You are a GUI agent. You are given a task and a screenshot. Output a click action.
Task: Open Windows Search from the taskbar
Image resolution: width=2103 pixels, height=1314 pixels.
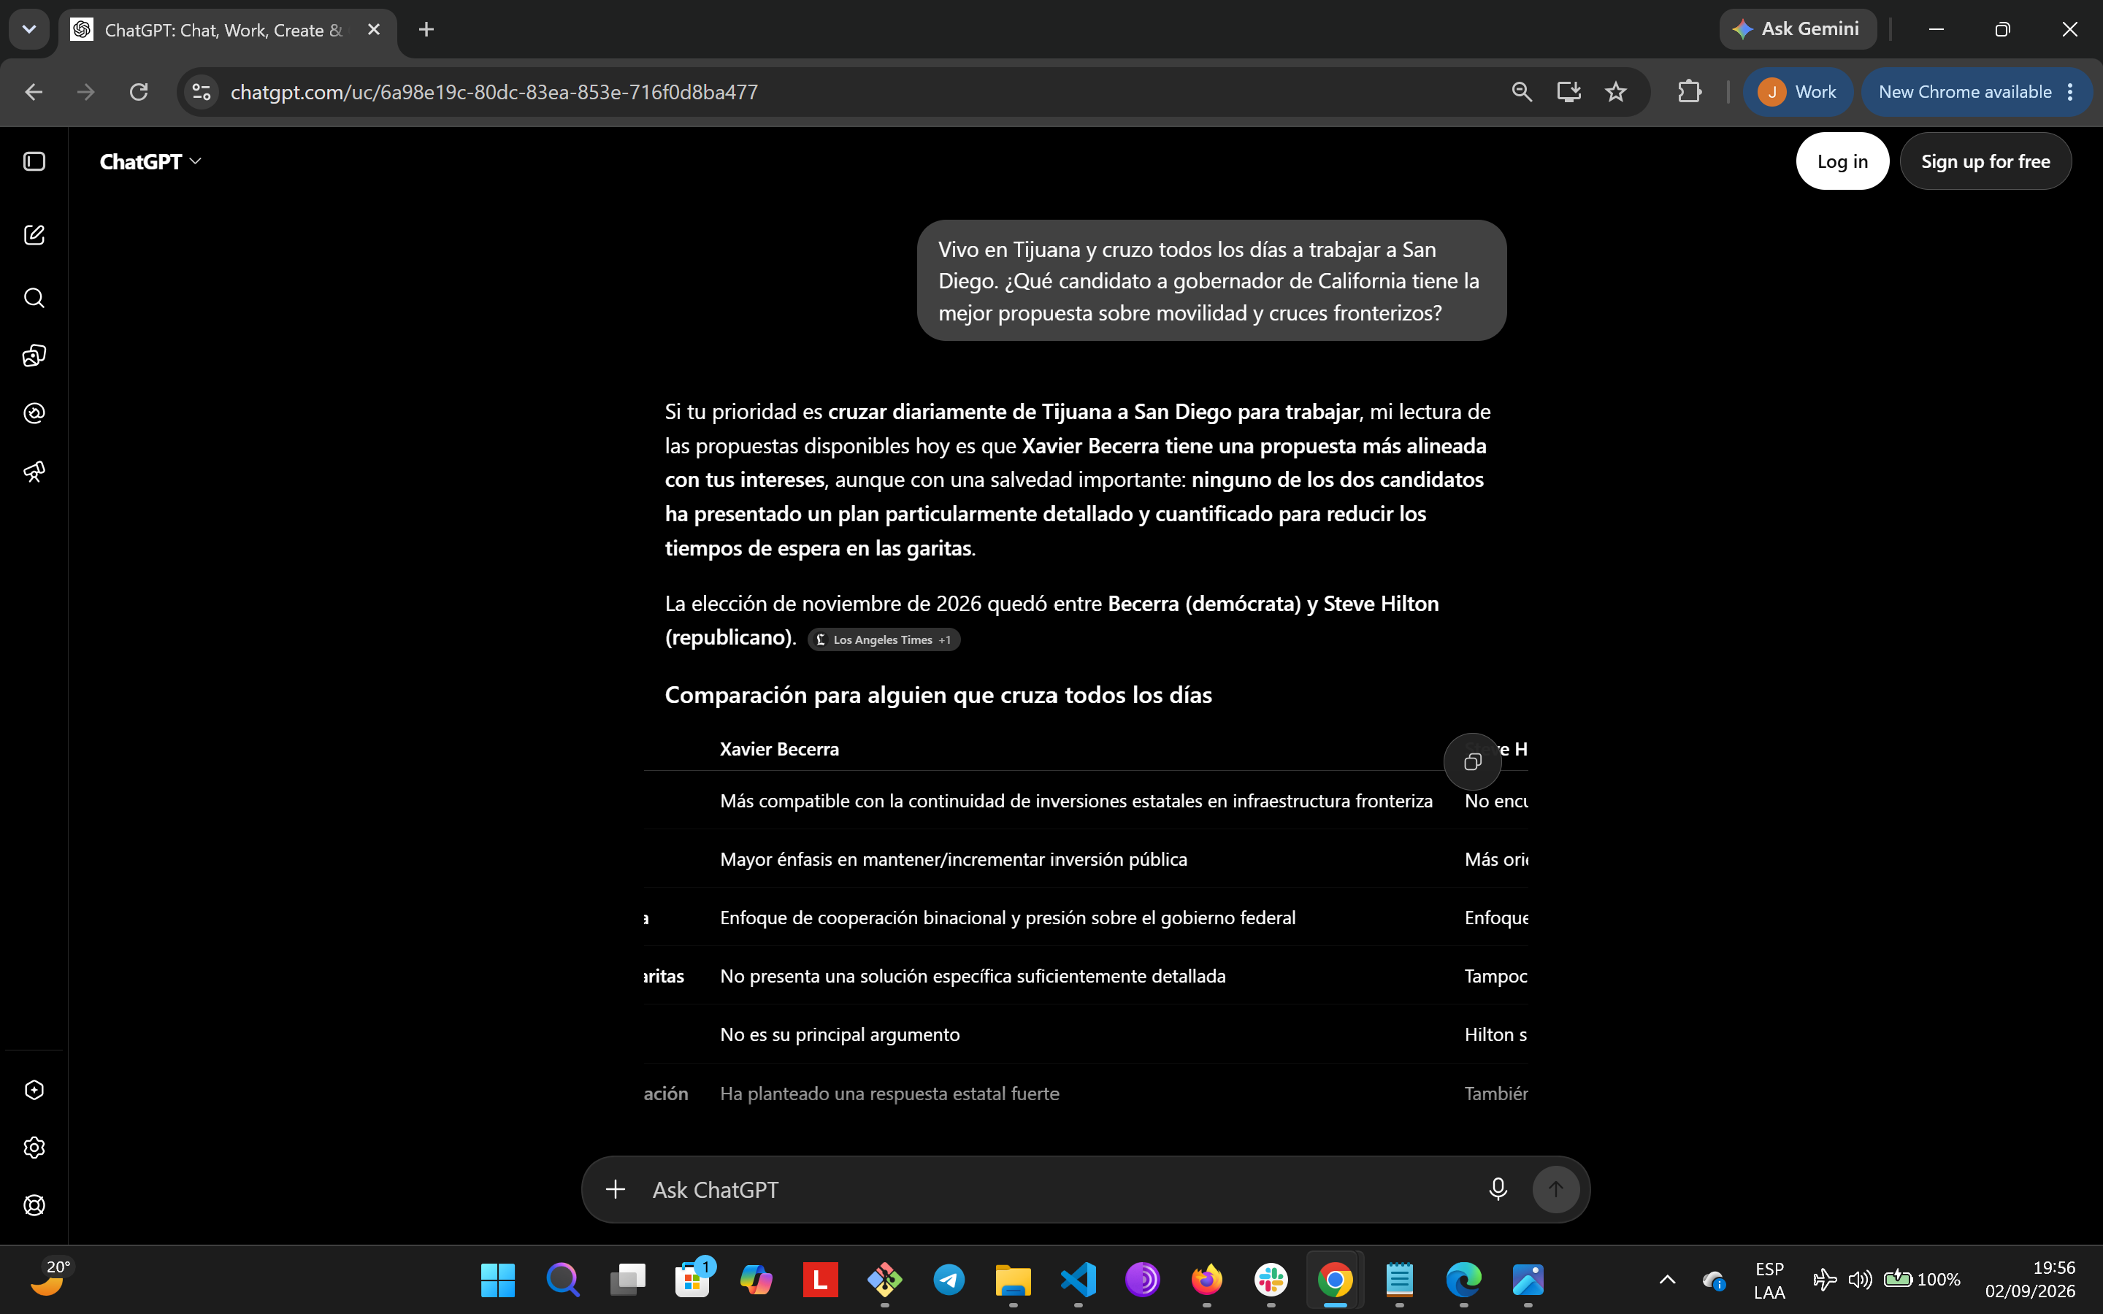562,1280
